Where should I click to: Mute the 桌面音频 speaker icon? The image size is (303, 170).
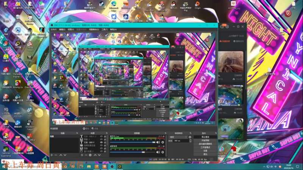[158, 152]
